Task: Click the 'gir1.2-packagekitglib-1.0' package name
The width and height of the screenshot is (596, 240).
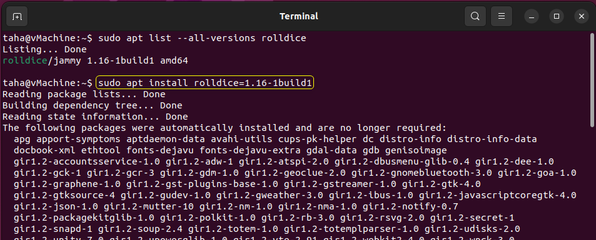Action: pos(84,218)
